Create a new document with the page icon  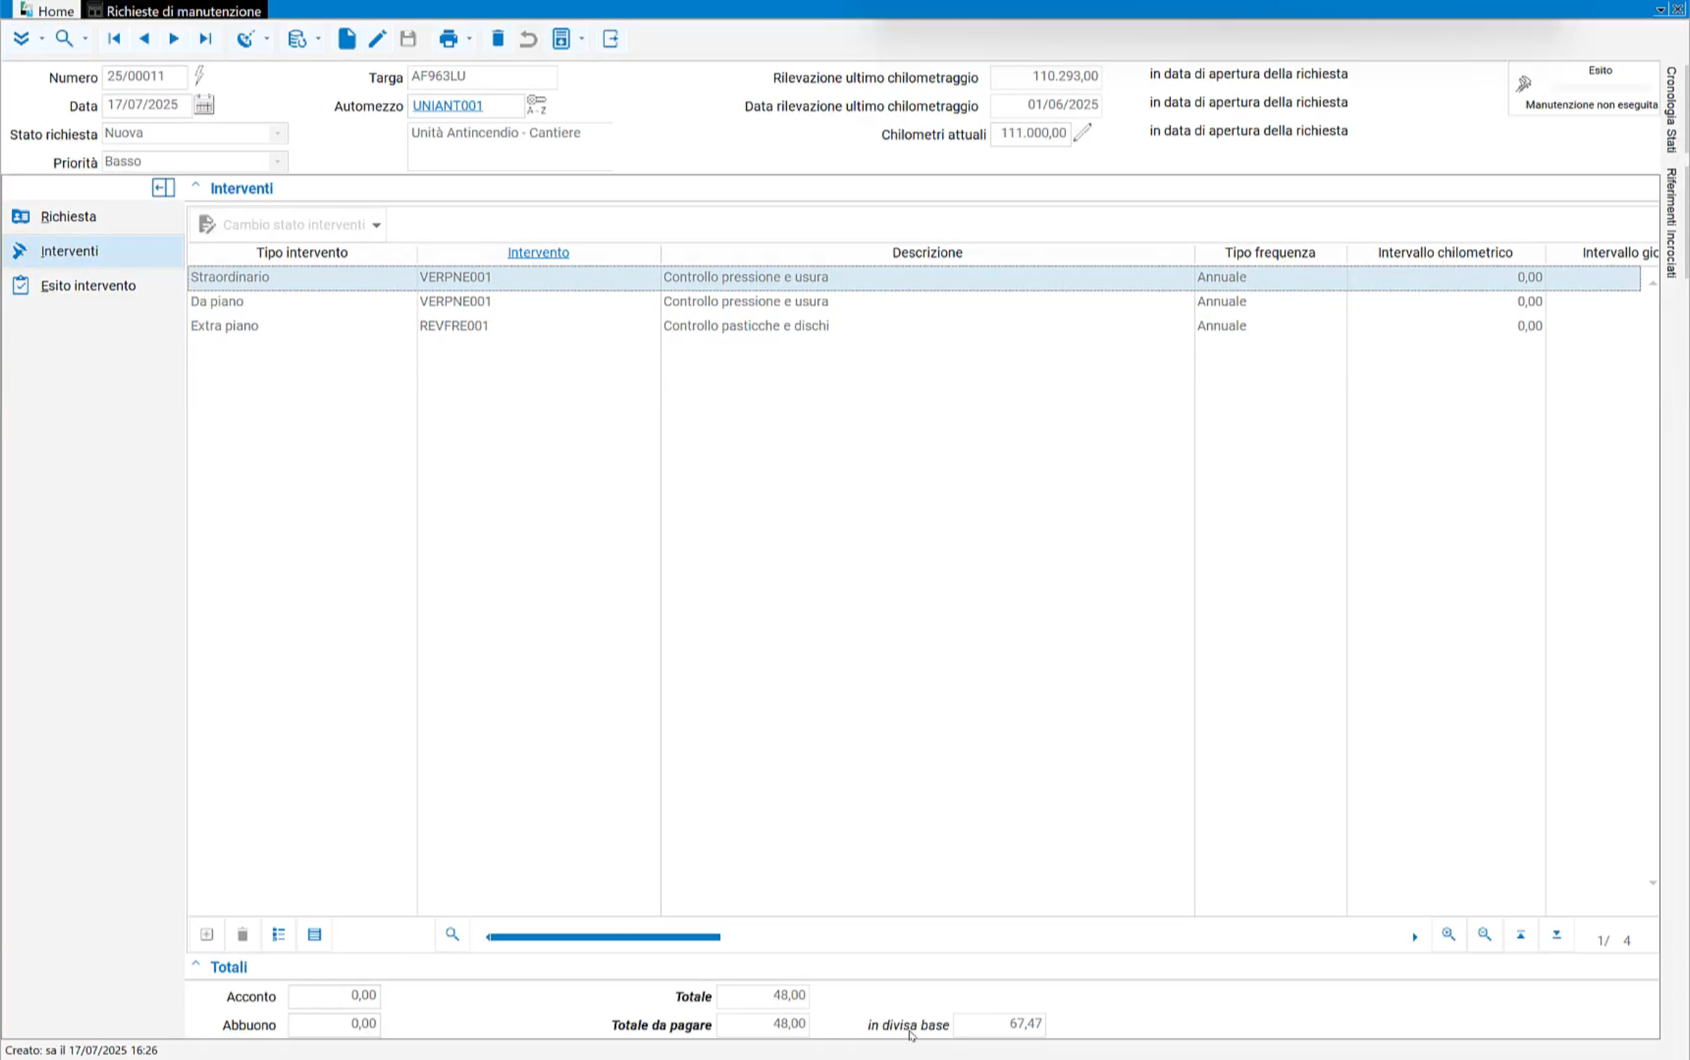pyautogui.click(x=346, y=39)
